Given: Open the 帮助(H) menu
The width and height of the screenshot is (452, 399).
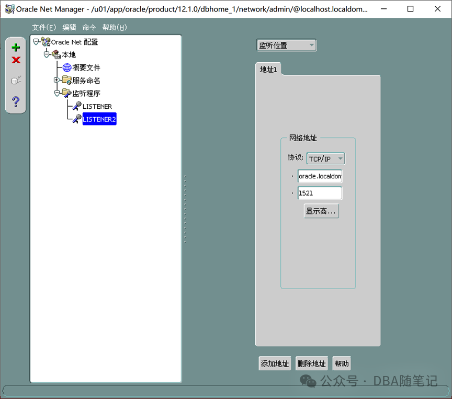Looking at the screenshot, I should [x=115, y=27].
